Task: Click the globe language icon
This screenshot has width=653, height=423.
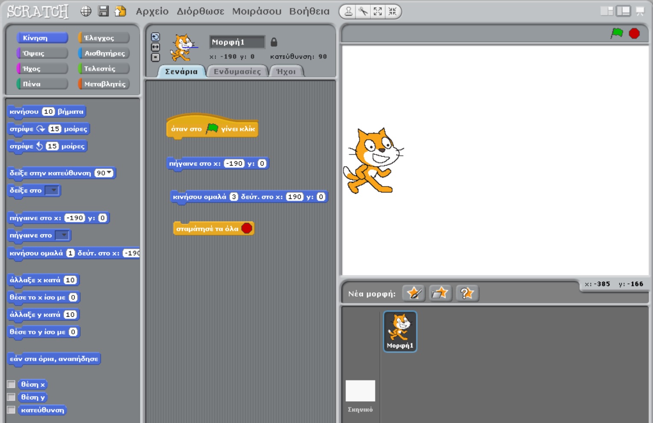Action: tap(86, 12)
